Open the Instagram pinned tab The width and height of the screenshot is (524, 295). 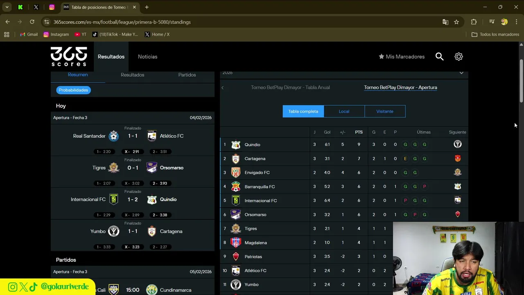[52, 7]
